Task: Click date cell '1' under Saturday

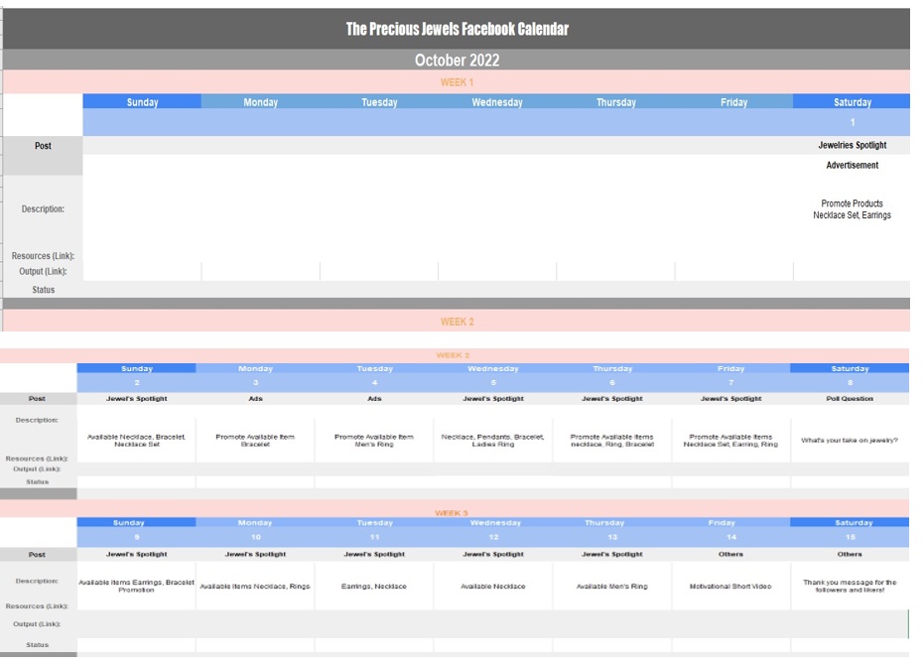Action: [x=852, y=123]
